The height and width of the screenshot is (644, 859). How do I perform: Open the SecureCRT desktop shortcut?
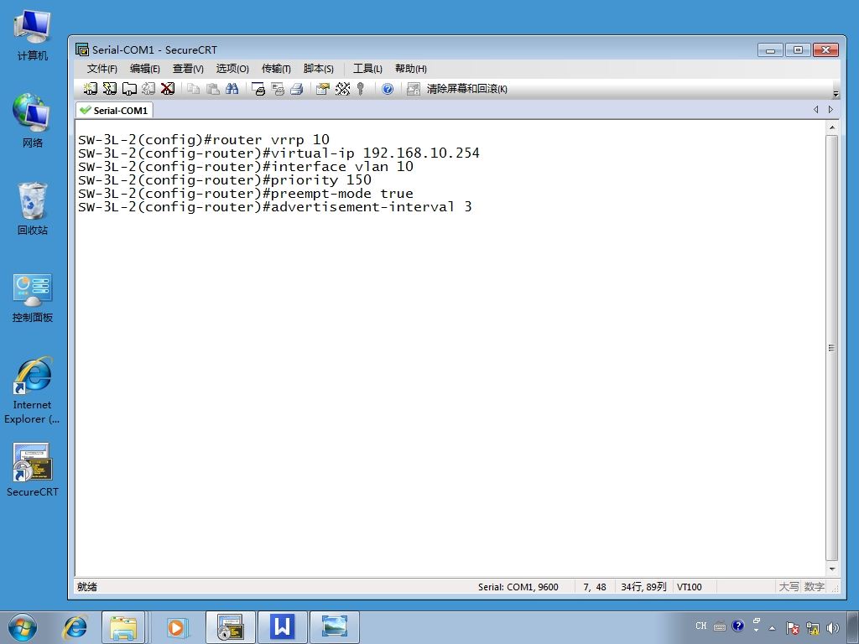[33, 470]
